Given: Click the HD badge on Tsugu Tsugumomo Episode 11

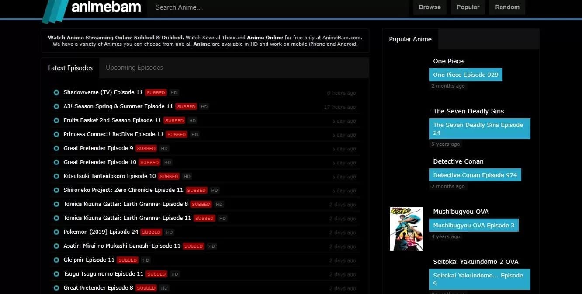Looking at the screenshot, I should (x=174, y=274).
